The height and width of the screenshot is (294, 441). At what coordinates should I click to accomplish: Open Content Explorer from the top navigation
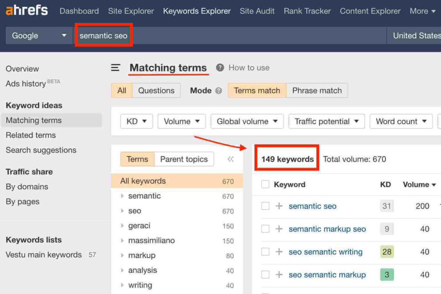tap(370, 11)
